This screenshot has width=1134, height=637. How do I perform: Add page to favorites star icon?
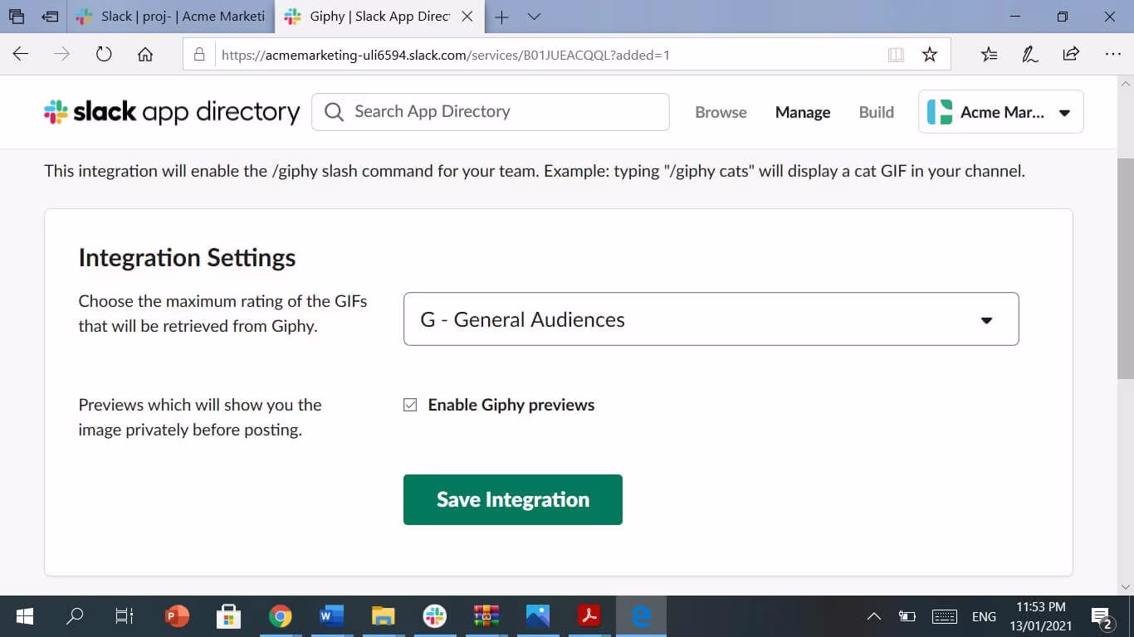coord(930,55)
